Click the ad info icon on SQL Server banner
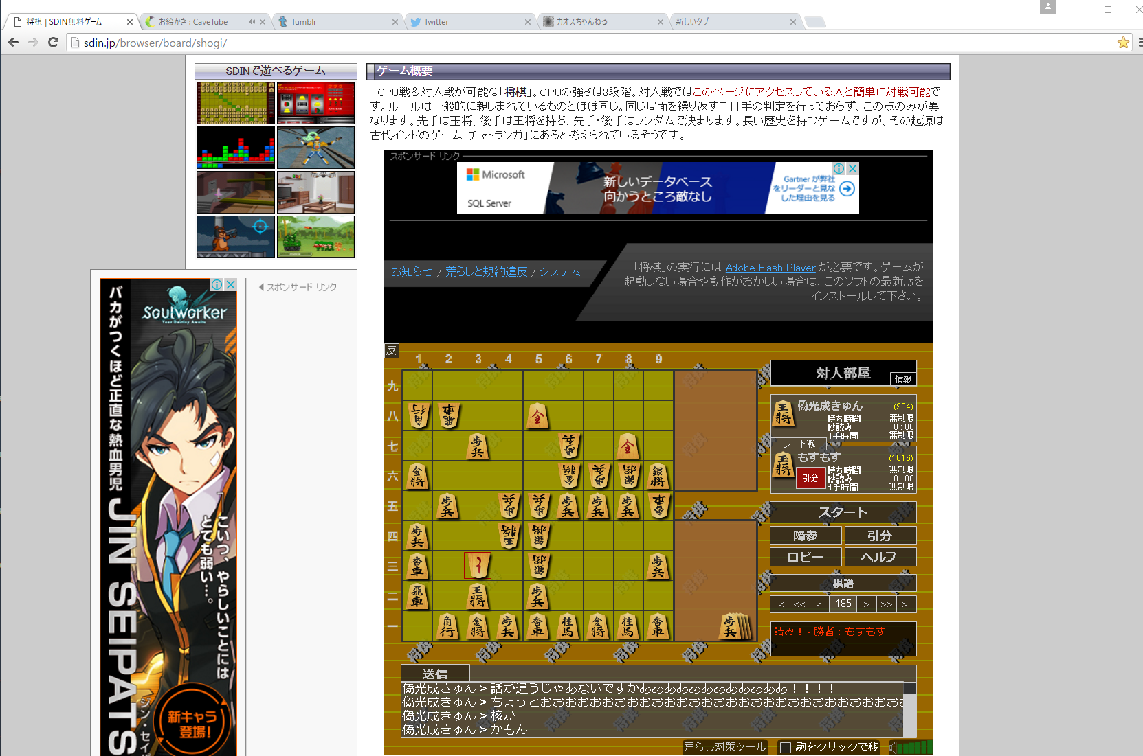The image size is (1143, 756). point(839,168)
